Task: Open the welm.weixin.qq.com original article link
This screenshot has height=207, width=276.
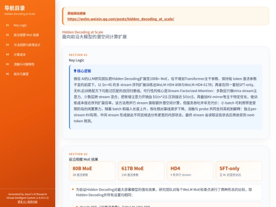Action: click(x=121, y=19)
